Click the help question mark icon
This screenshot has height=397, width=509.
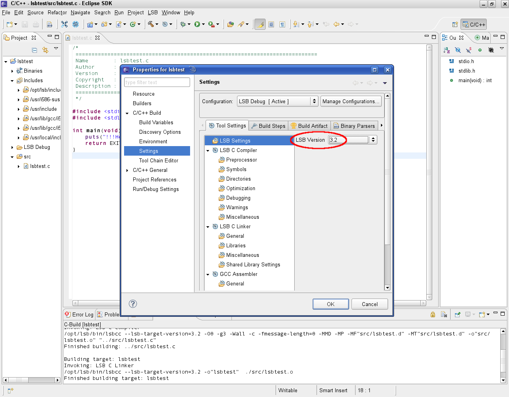(133, 304)
